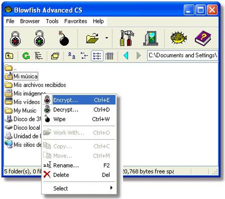Select the 'Mis imágenes' folder

(x=25, y=93)
